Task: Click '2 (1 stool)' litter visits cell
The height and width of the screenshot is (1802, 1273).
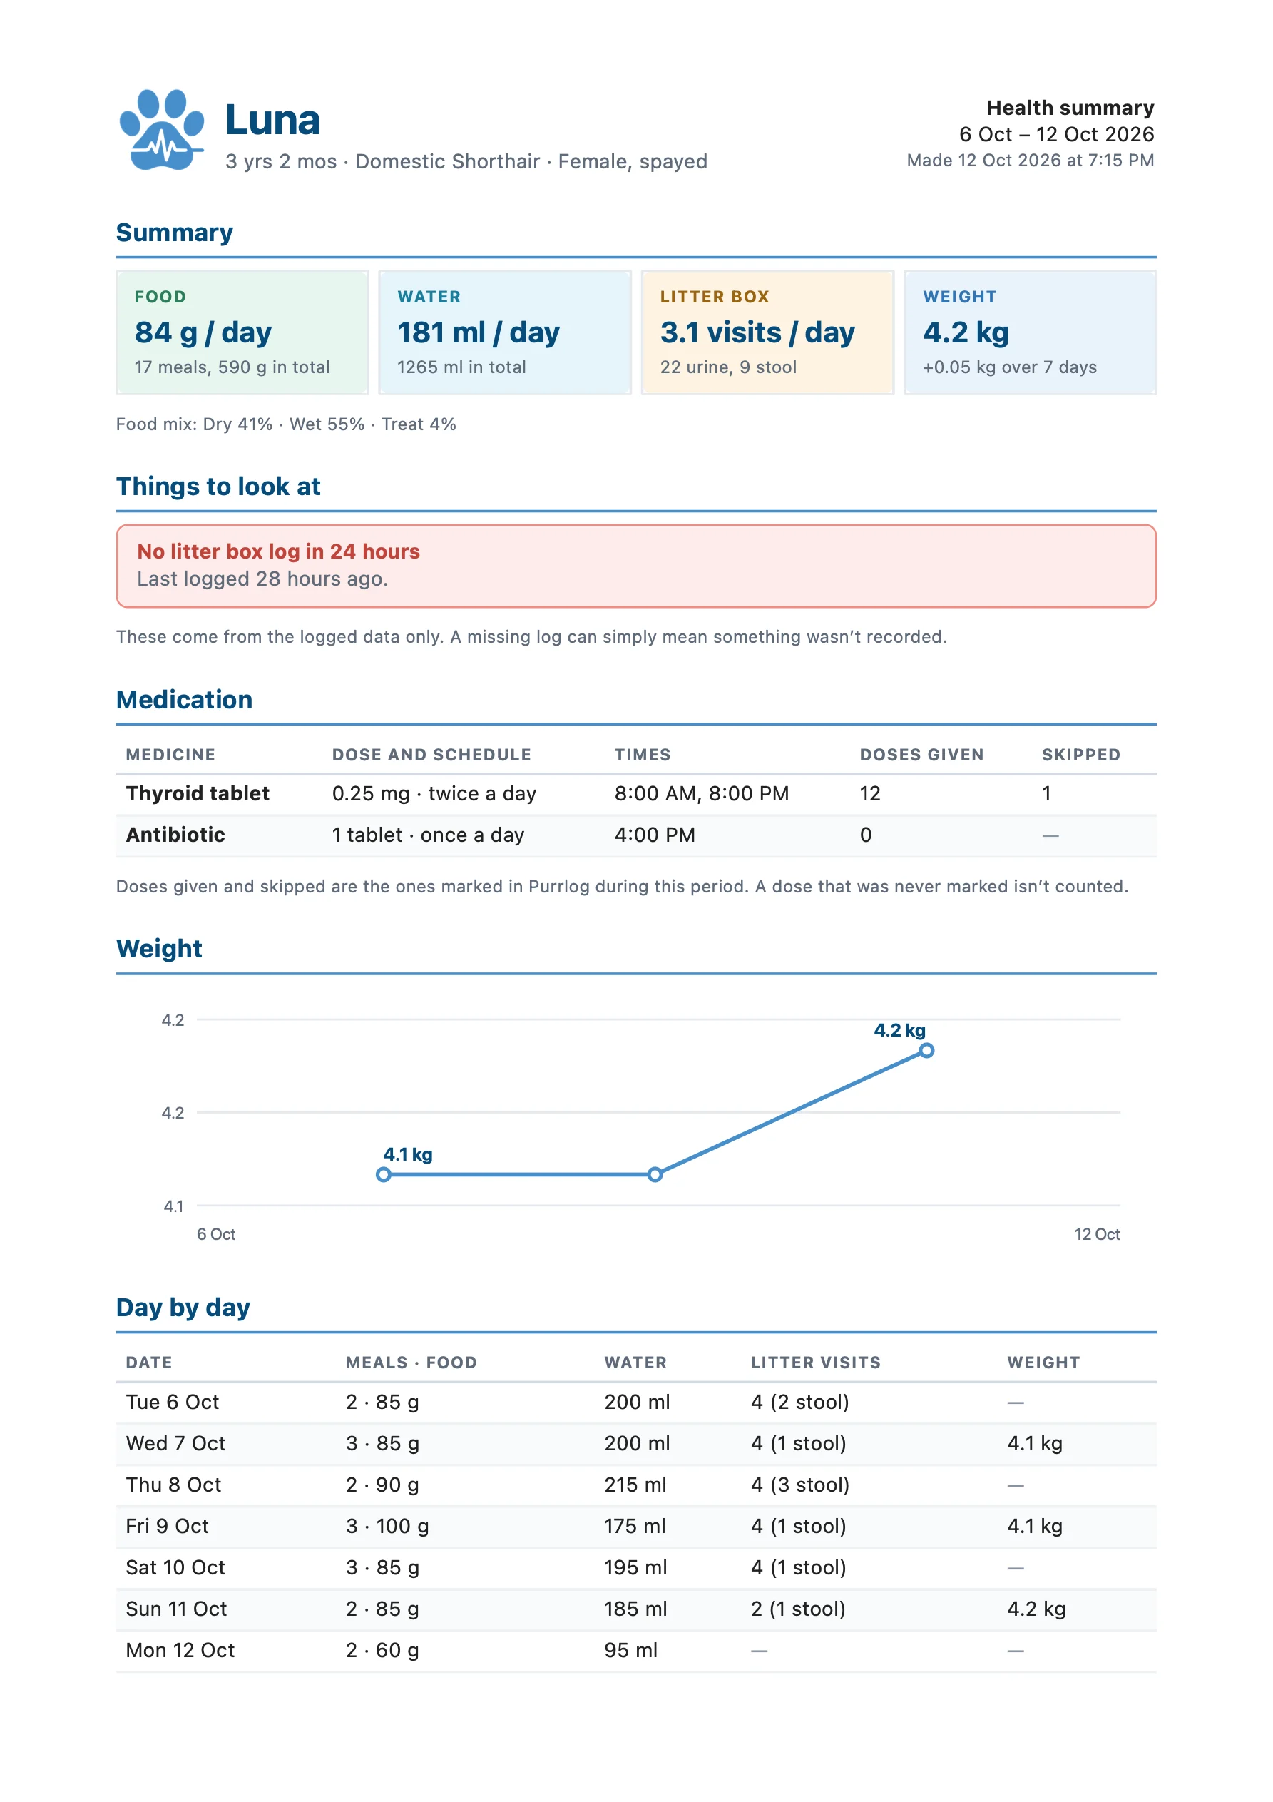Action: (798, 1609)
